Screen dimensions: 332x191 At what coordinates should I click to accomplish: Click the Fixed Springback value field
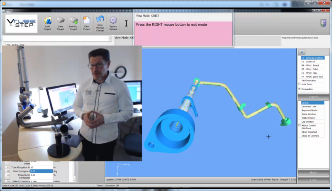(41, 171)
